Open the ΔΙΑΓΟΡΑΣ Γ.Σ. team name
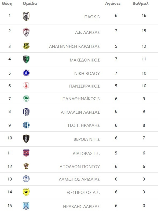Image resolution: width=158 pixels, height=213 pixels. [x=86, y=153]
